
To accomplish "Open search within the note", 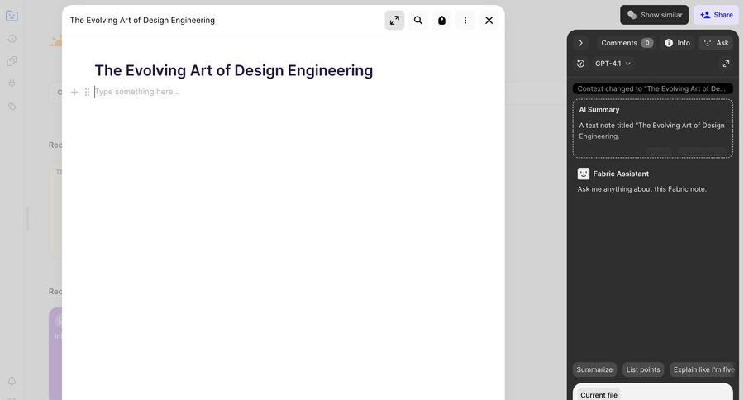I will pos(418,21).
